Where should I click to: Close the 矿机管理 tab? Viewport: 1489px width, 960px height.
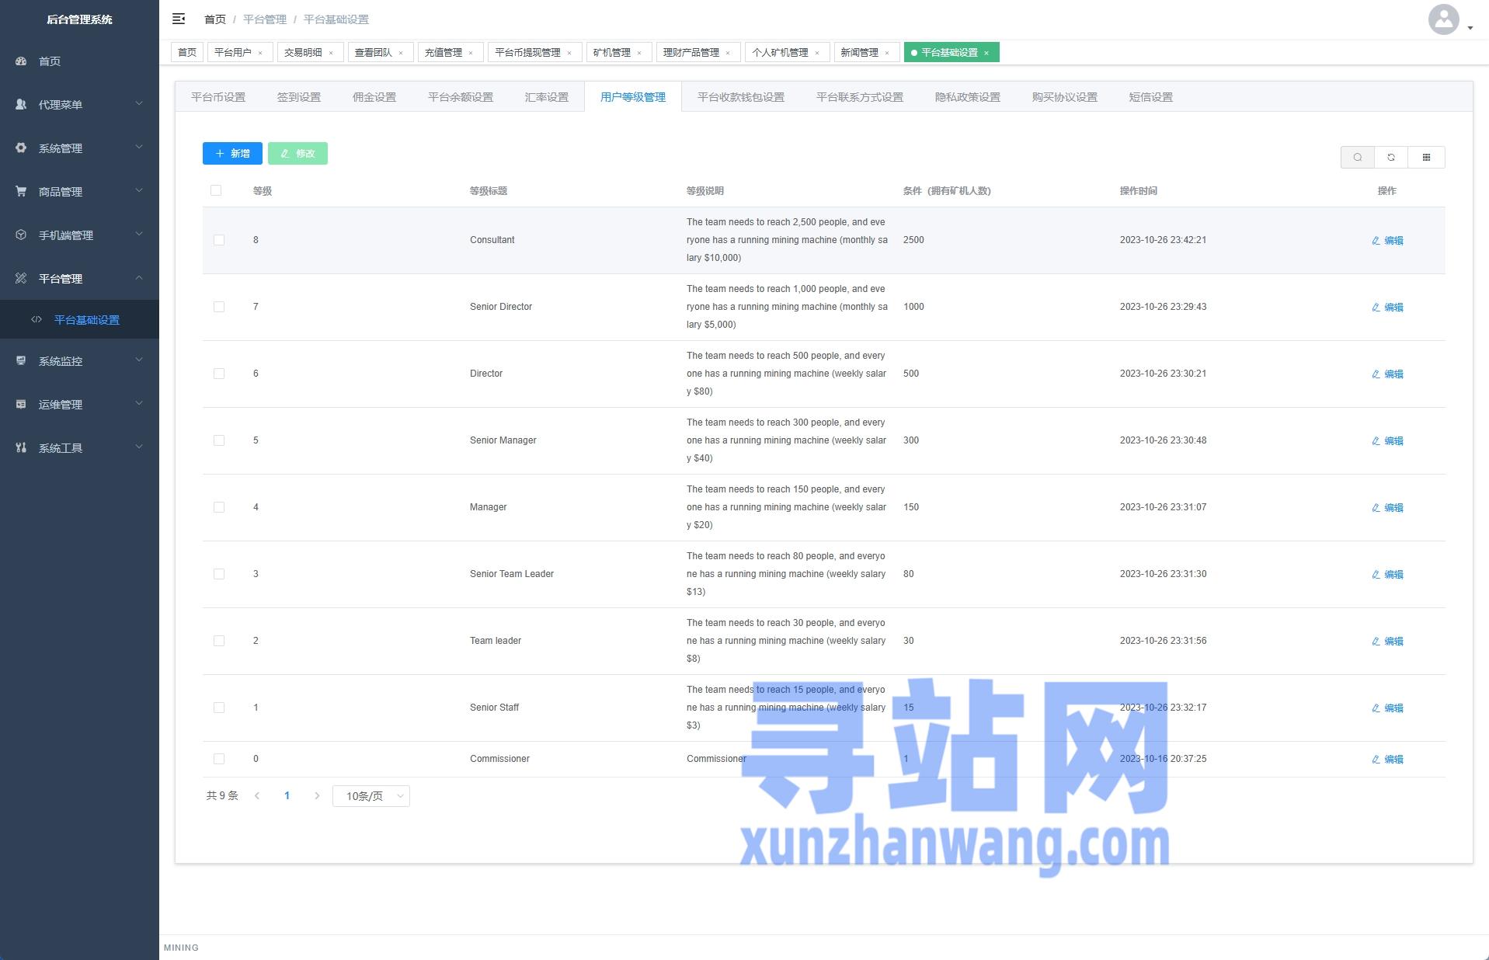639,53
